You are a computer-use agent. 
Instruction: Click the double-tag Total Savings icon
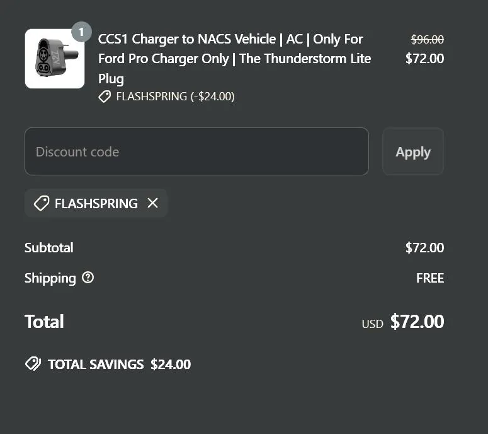33,364
